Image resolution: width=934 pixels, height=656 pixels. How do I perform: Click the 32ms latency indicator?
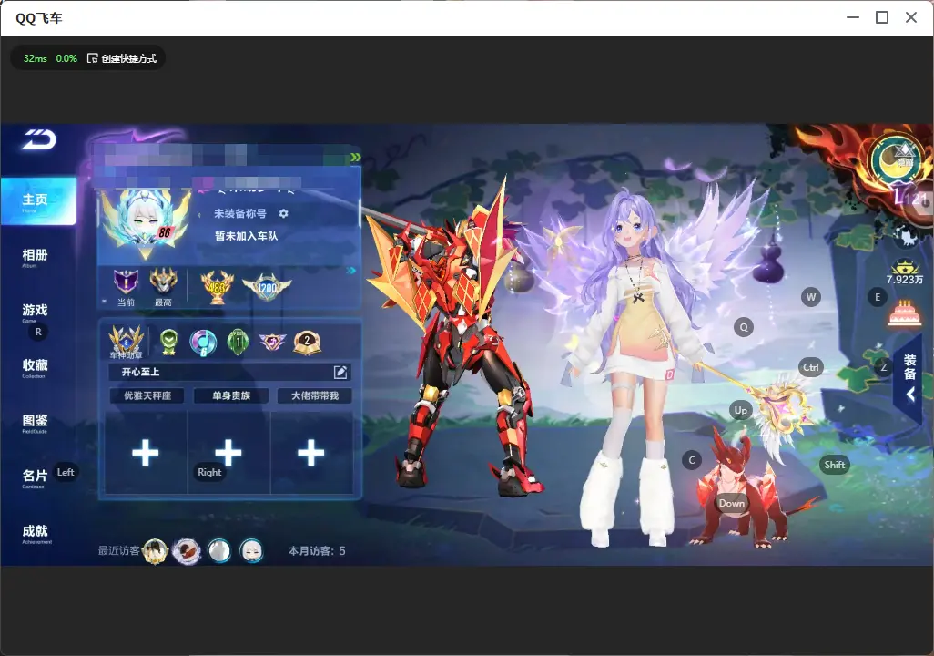pos(36,58)
